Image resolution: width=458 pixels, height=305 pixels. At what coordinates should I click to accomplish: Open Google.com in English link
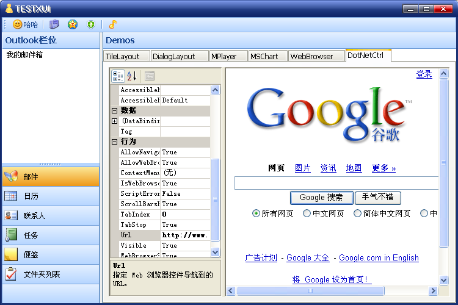tap(379, 257)
